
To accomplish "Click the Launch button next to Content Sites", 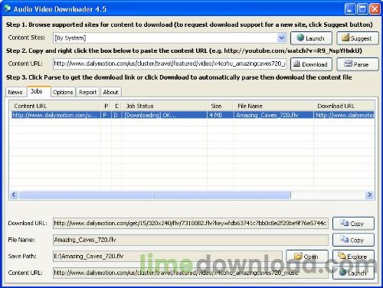I will click(311, 38).
